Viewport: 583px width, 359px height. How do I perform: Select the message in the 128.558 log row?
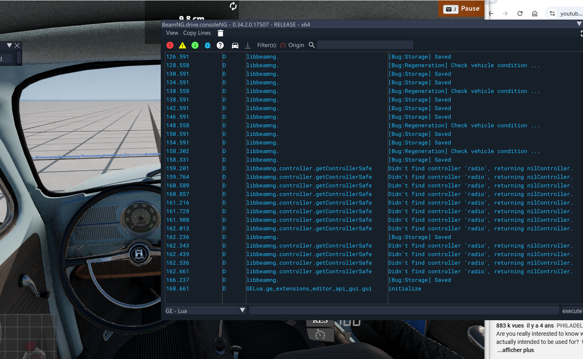coord(464,65)
